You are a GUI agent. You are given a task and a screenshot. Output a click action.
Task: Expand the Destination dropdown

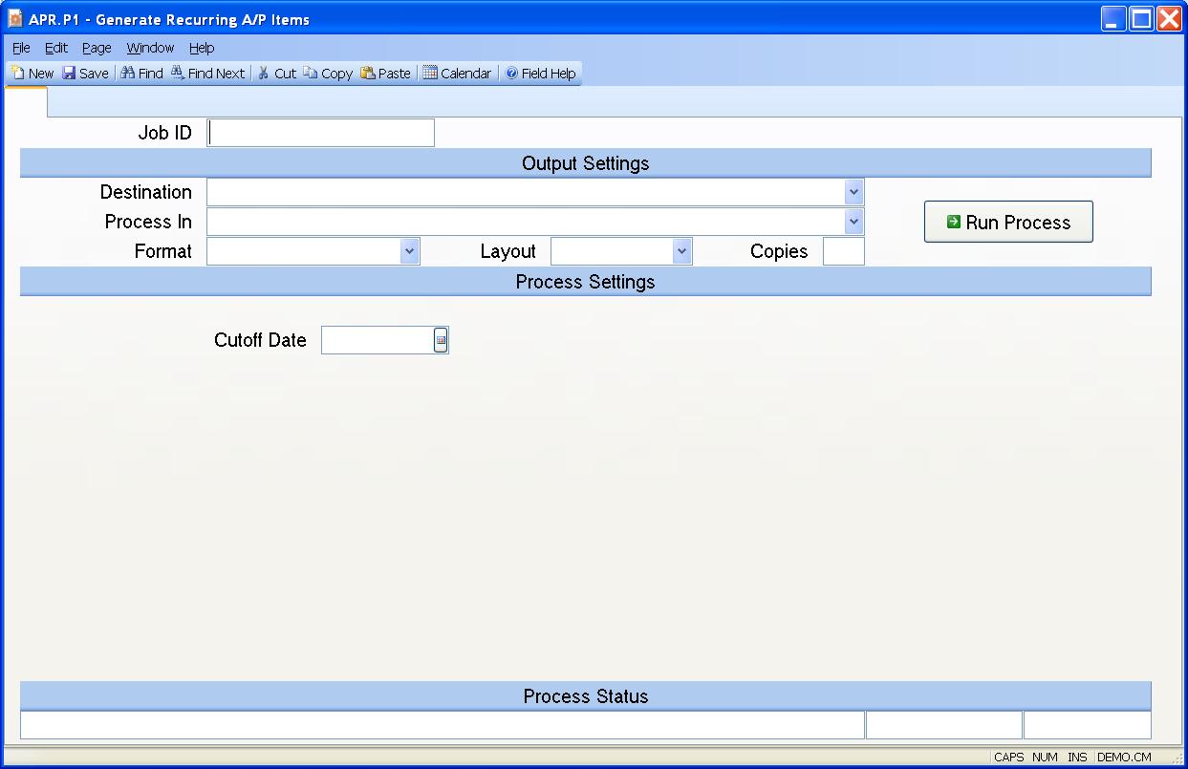(853, 192)
